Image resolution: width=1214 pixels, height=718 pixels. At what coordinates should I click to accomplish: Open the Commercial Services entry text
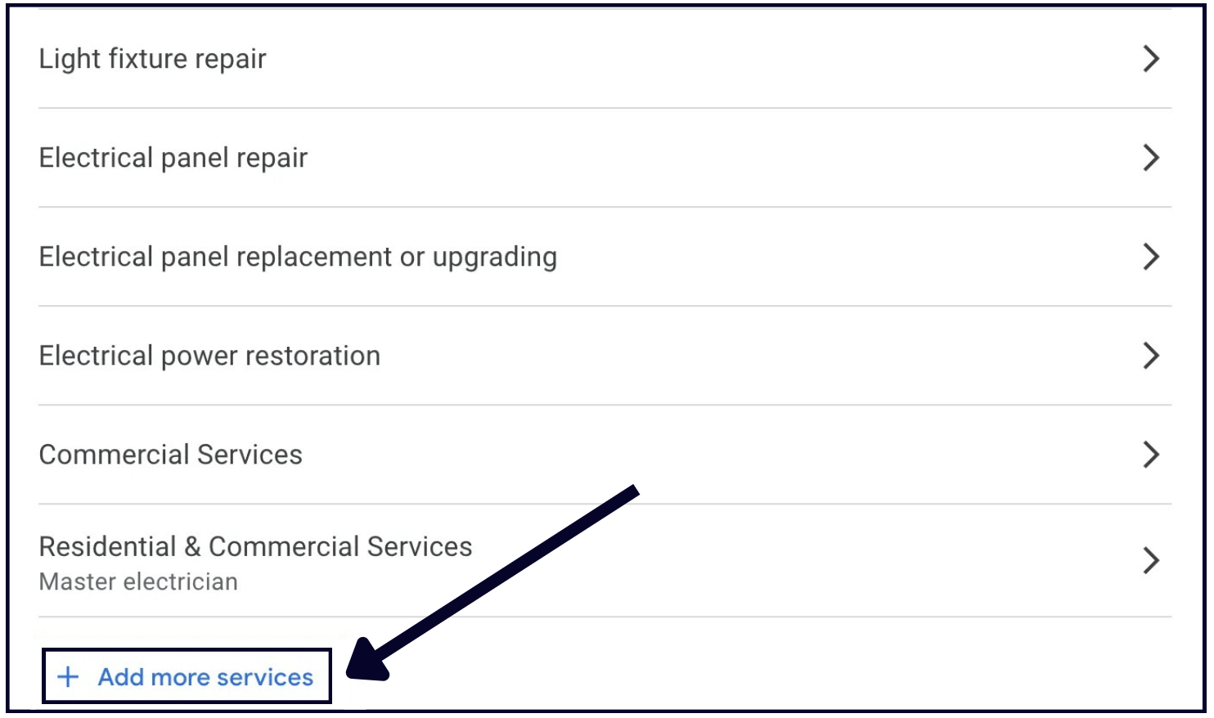[x=171, y=455]
